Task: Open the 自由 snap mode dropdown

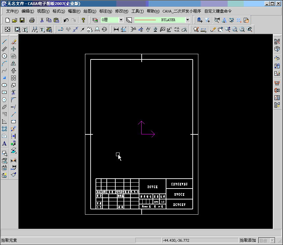Action: [272, 240]
